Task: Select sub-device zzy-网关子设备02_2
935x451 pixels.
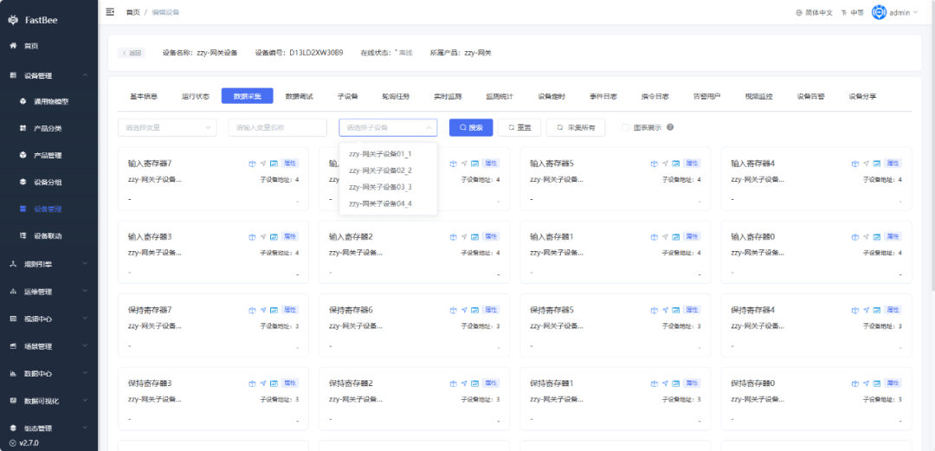Action: pos(388,171)
